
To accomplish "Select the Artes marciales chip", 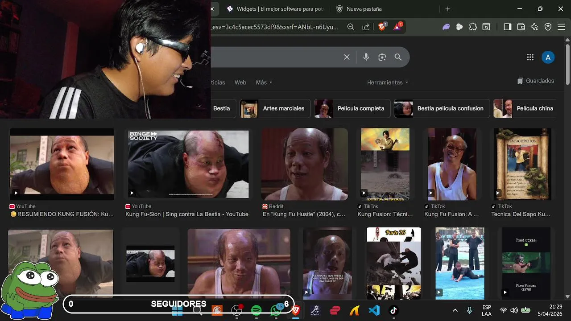I will (x=274, y=108).
